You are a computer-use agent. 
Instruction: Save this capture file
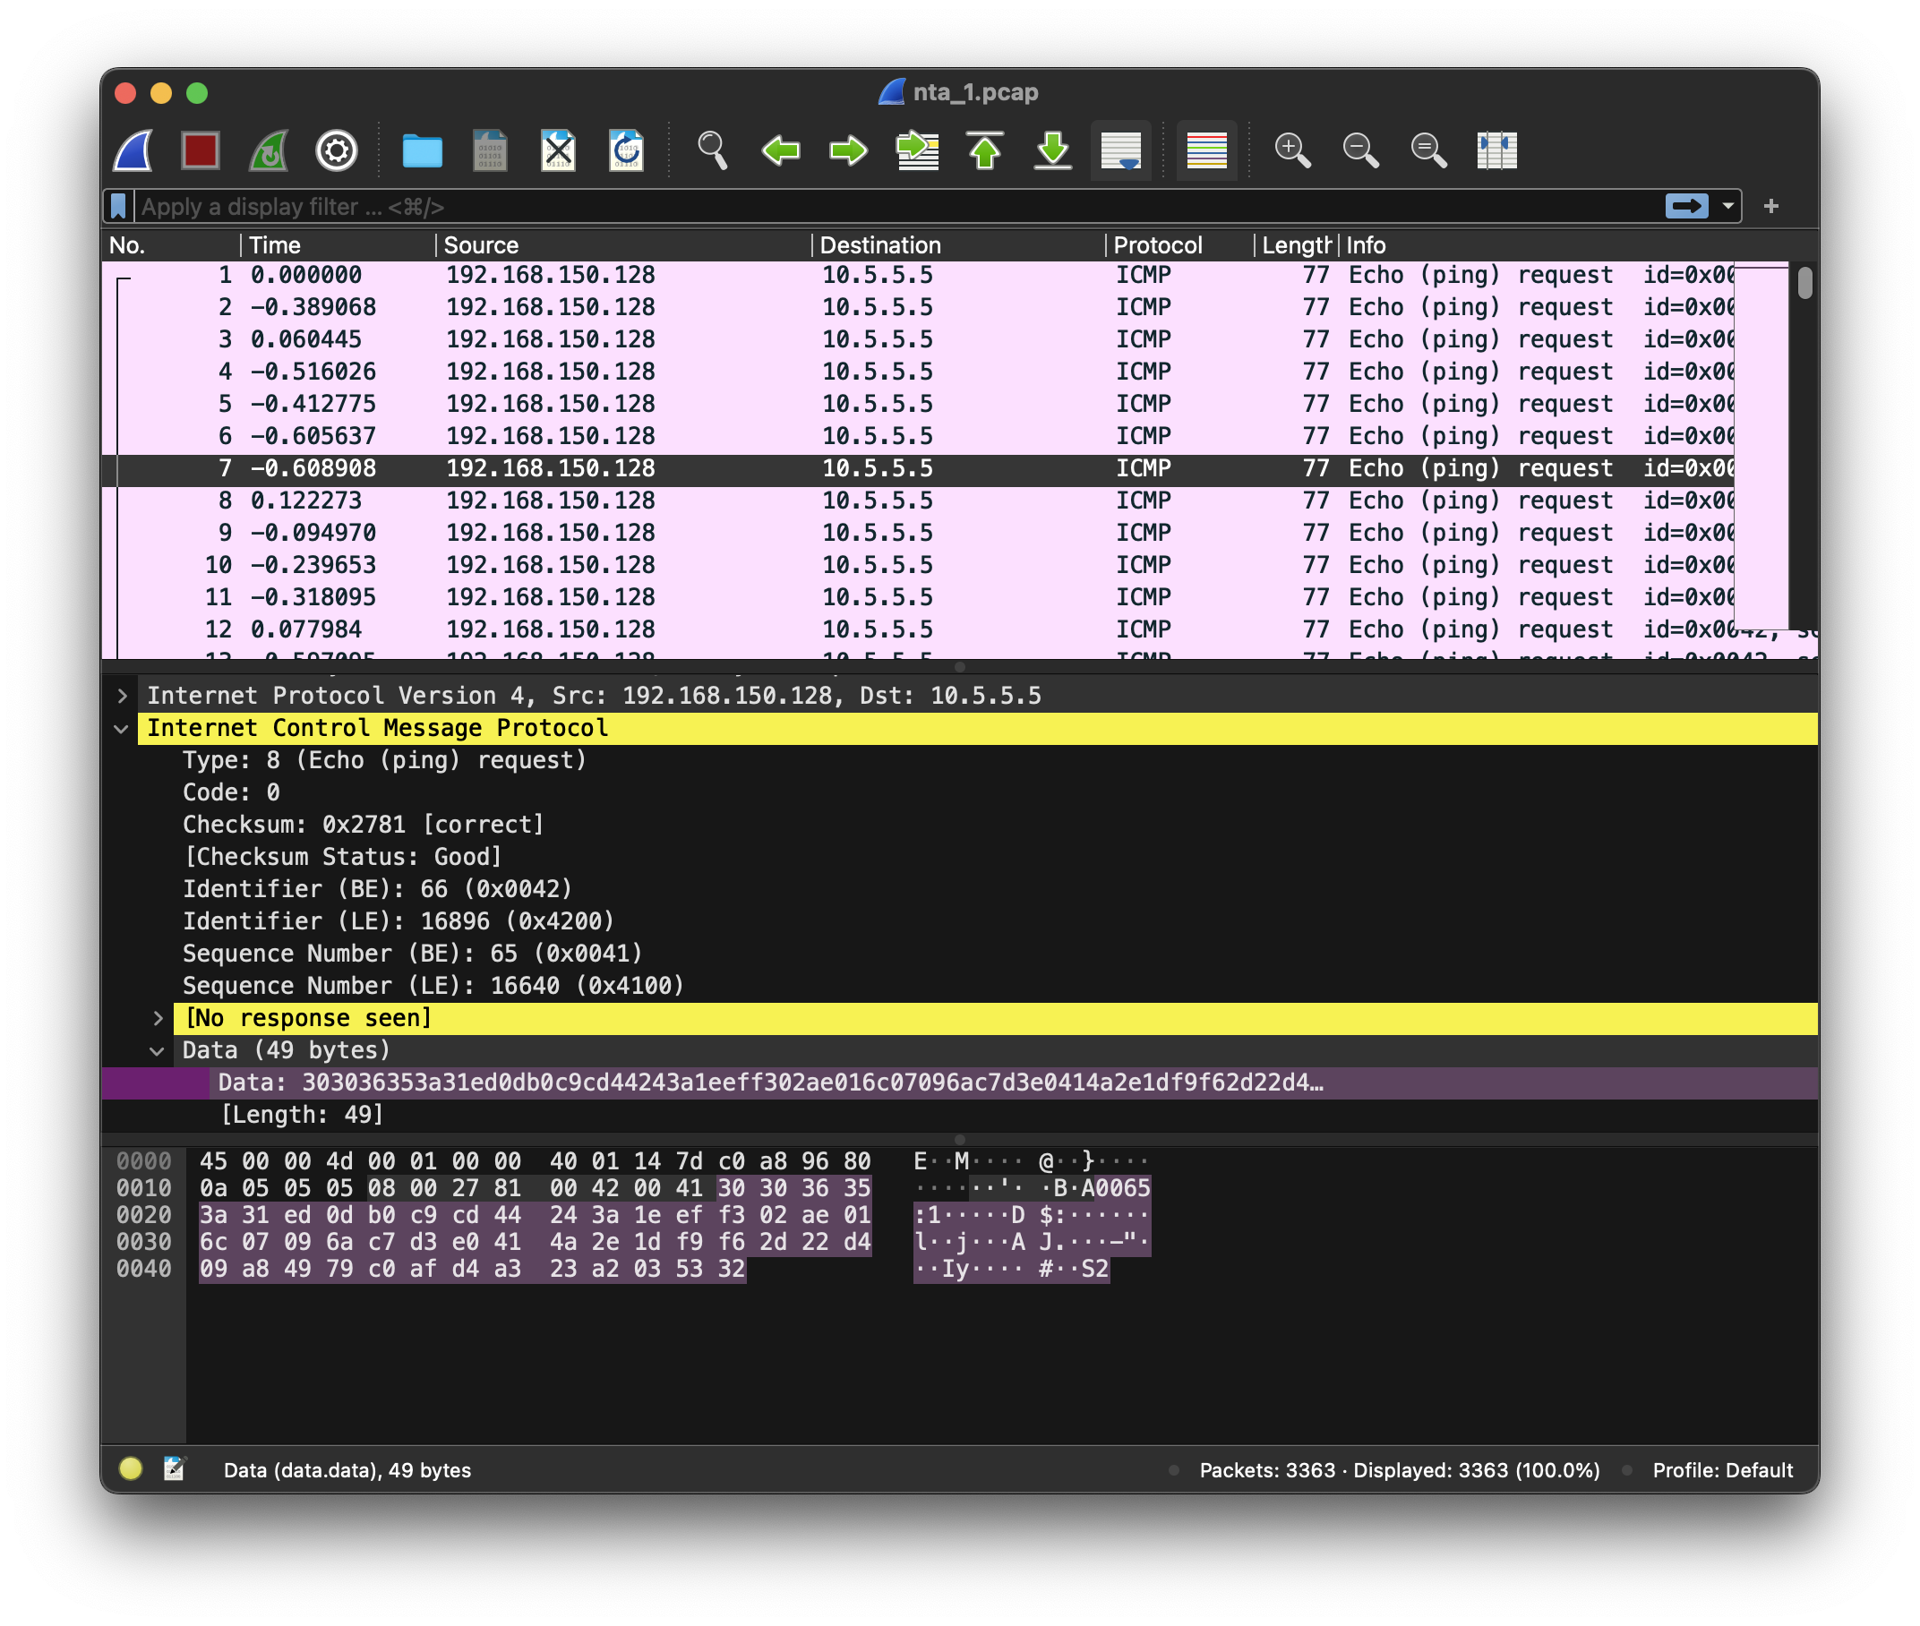click(491, 150)
